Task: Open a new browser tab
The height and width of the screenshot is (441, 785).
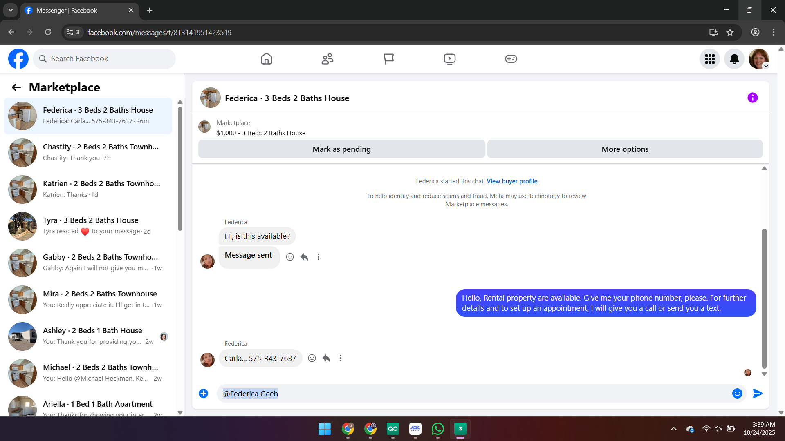Action: coord(150,10)
